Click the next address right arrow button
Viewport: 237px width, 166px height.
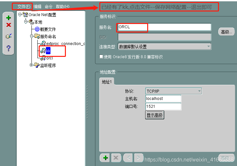138,158
